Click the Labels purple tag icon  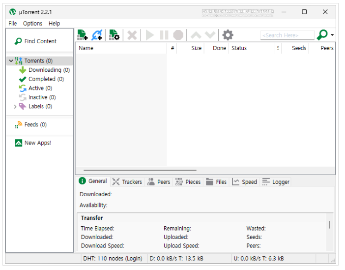click(23, 107)
